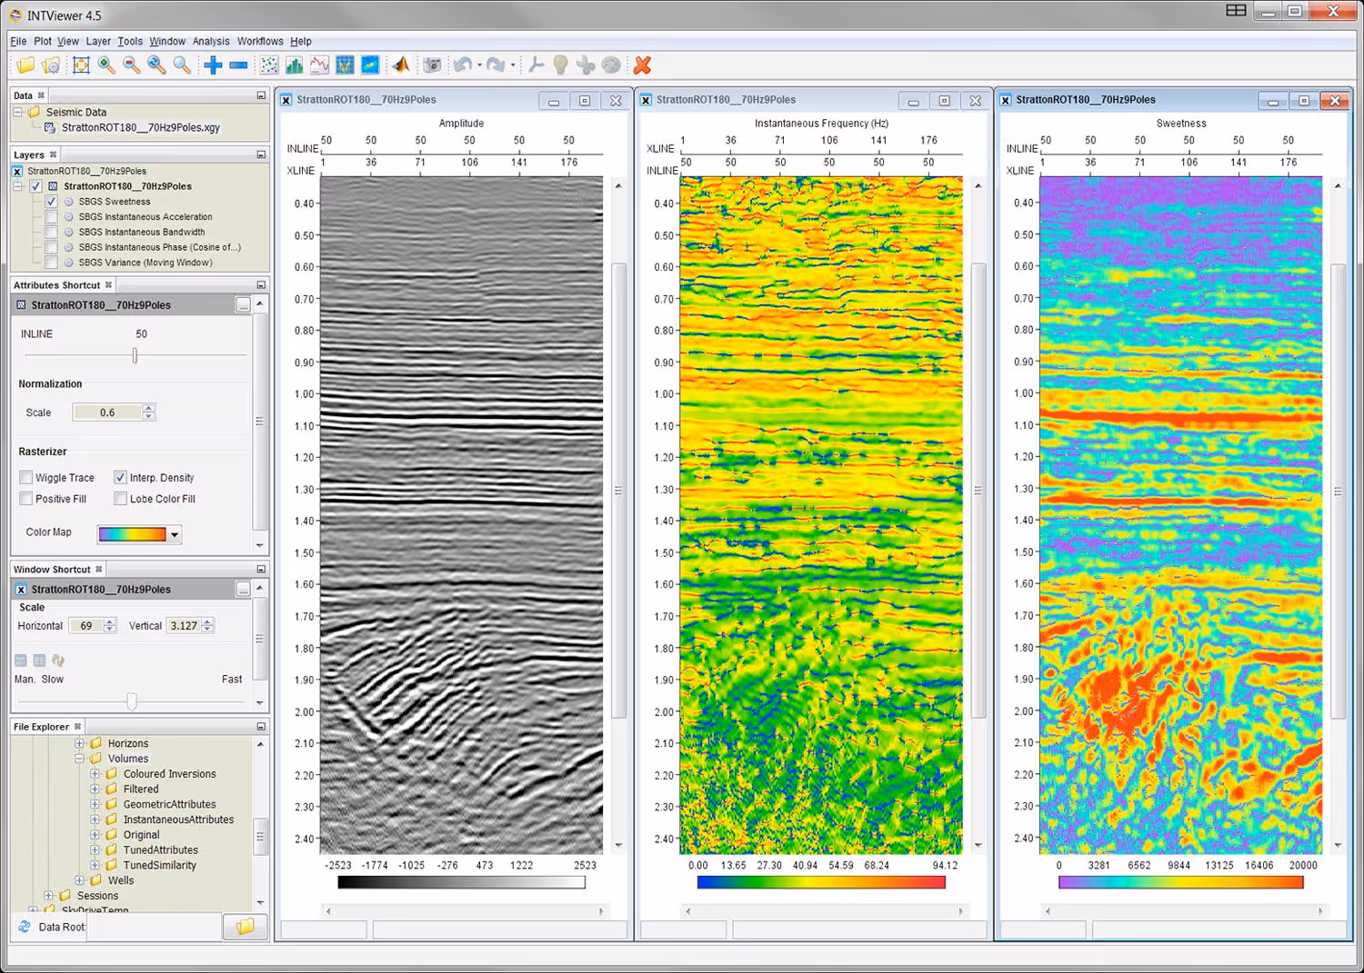Image resolution: width=1364 pixels, height=973 pixels.
Task: Click Attributes Shortcut ellipsis options button
Action: click(x=243, y=305)
